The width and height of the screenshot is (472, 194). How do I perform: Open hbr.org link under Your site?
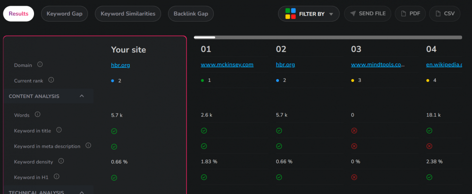[120, 65]
